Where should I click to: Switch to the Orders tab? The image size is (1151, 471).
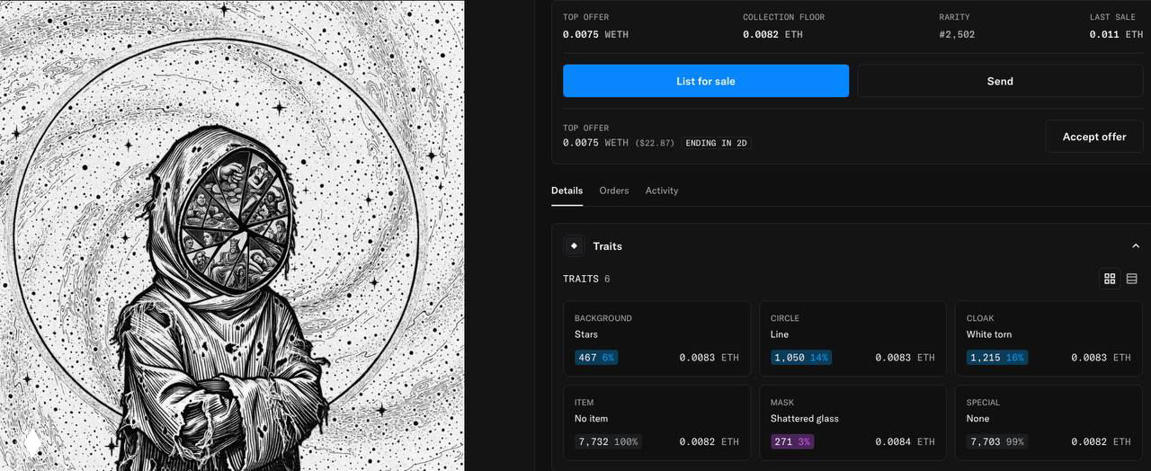pyautogui.click(x=614, y=191)
